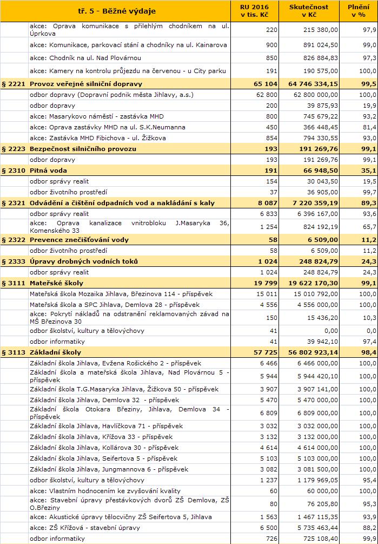The height and width of the screenshot is (544, 378).
Task: Select 'Základní škola Jihlava, Jungmannova 6' row
Action: 189,469
